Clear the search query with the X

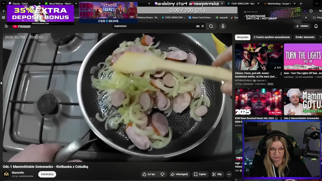[203, 26]
